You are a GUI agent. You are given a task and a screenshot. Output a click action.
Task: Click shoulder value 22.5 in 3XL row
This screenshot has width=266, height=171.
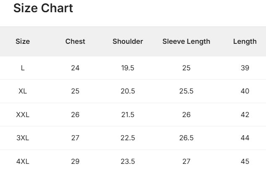(x=128, y=138)
